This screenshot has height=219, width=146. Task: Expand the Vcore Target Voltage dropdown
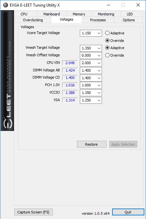click(x=91, y=33)
